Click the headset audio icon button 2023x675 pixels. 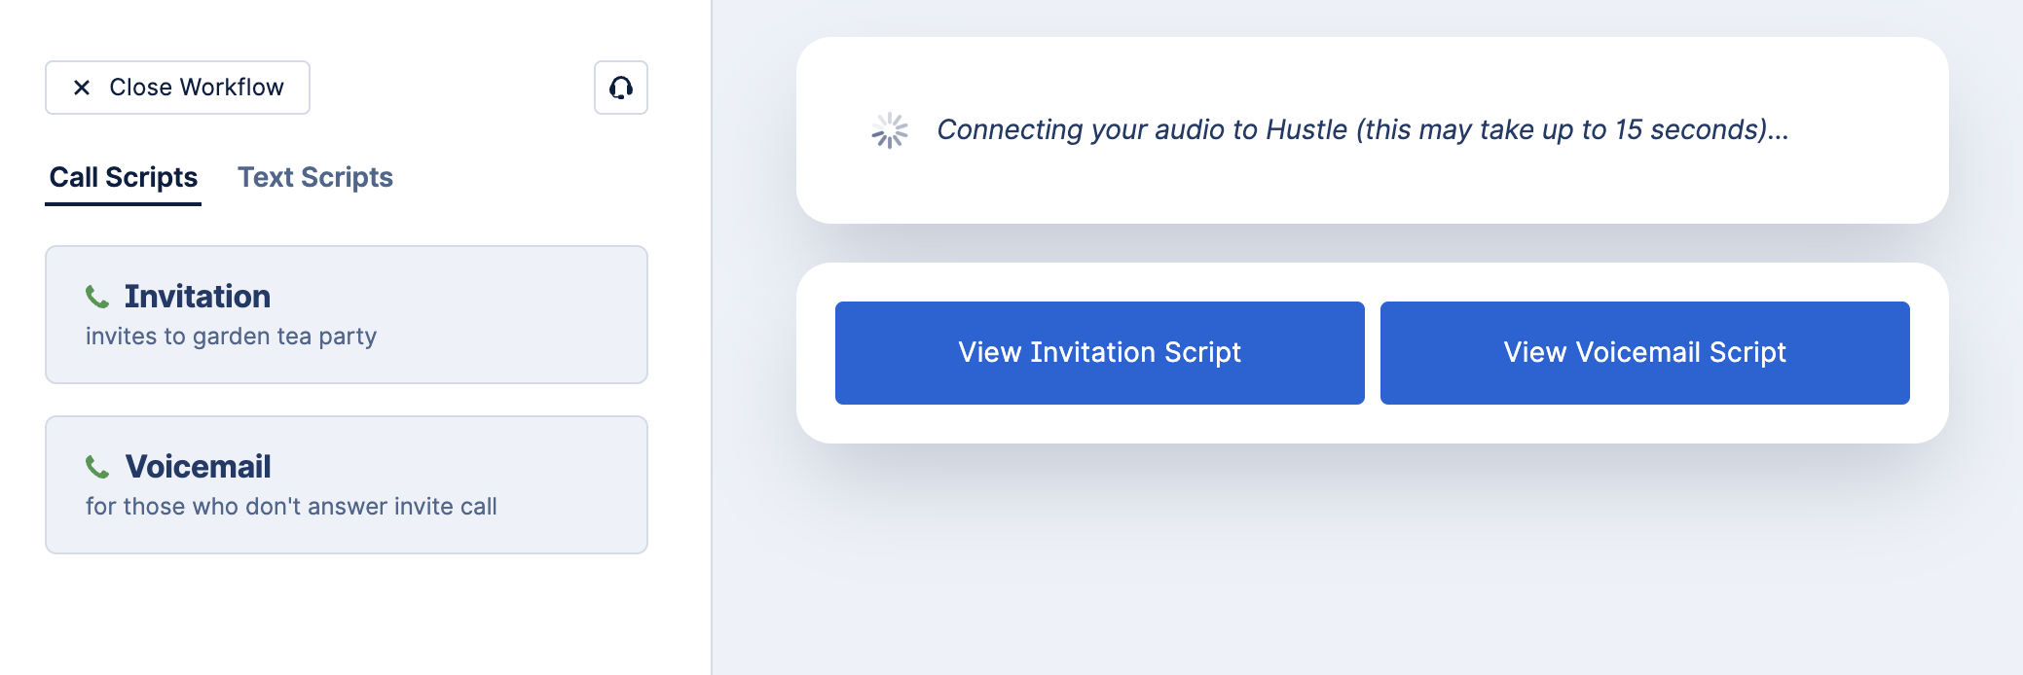coord(621,88)
